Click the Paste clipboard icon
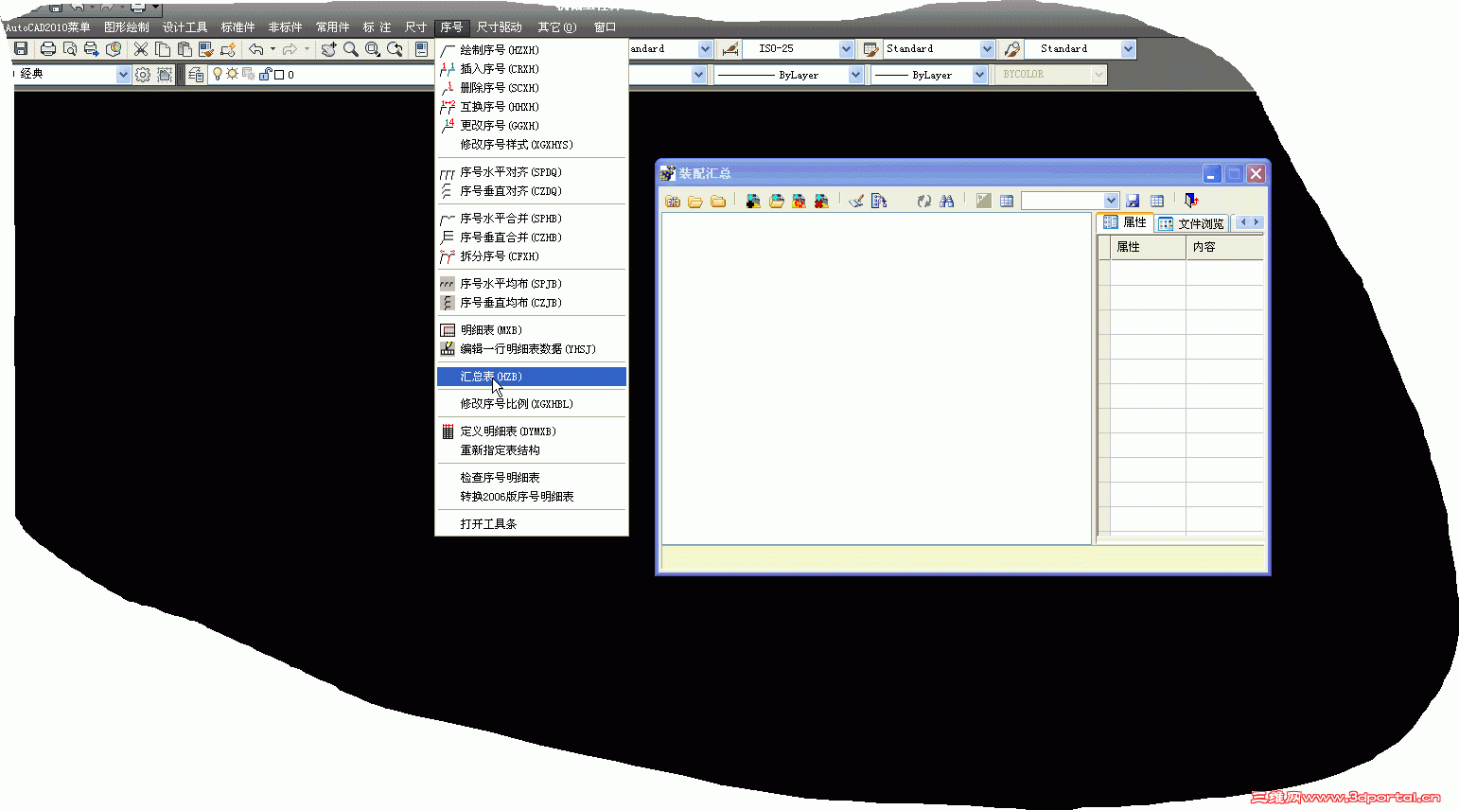The height and width of the screenshot is (810, 1459). coord(185,49)
